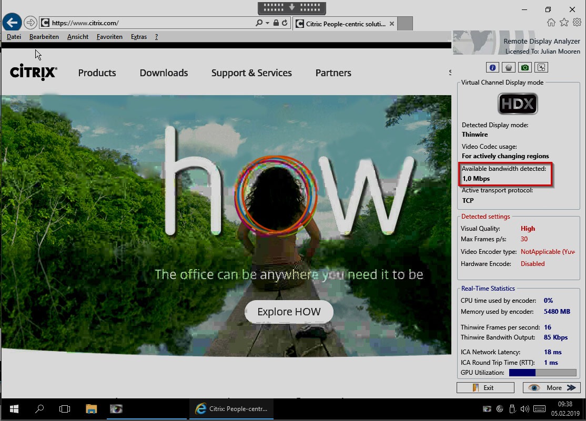
Task: Open the Downloads navigation link
Action: (164, 73)
